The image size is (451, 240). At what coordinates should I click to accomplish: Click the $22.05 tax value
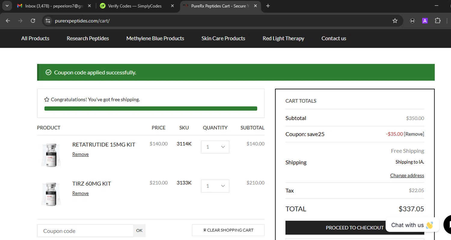click(416, 190)
